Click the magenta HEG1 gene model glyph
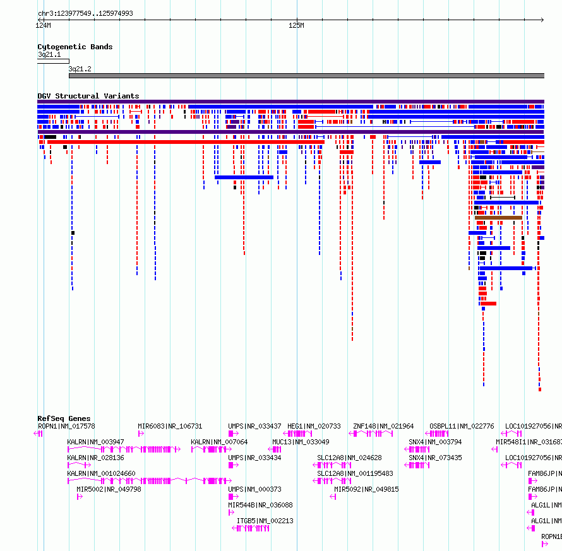Screen dimensions: 562x551 (297, 434)
